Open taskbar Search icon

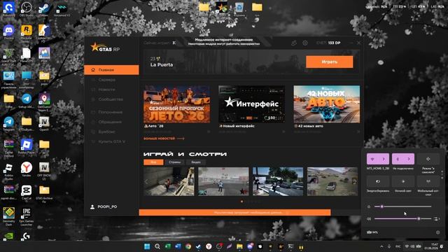tap(157, 246)
